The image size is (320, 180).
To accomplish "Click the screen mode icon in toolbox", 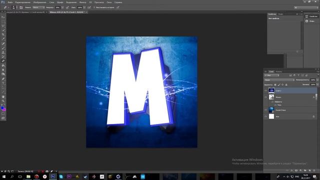I will tap(3, 118).
